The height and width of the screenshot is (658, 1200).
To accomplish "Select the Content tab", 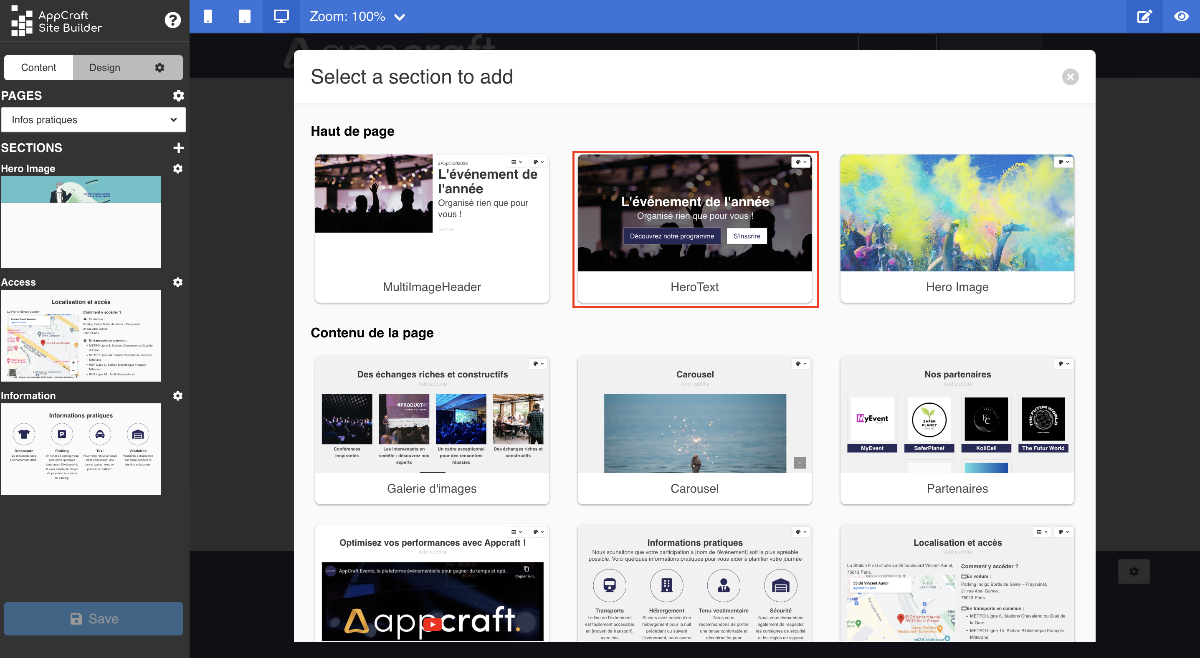I will coord(38,68).
